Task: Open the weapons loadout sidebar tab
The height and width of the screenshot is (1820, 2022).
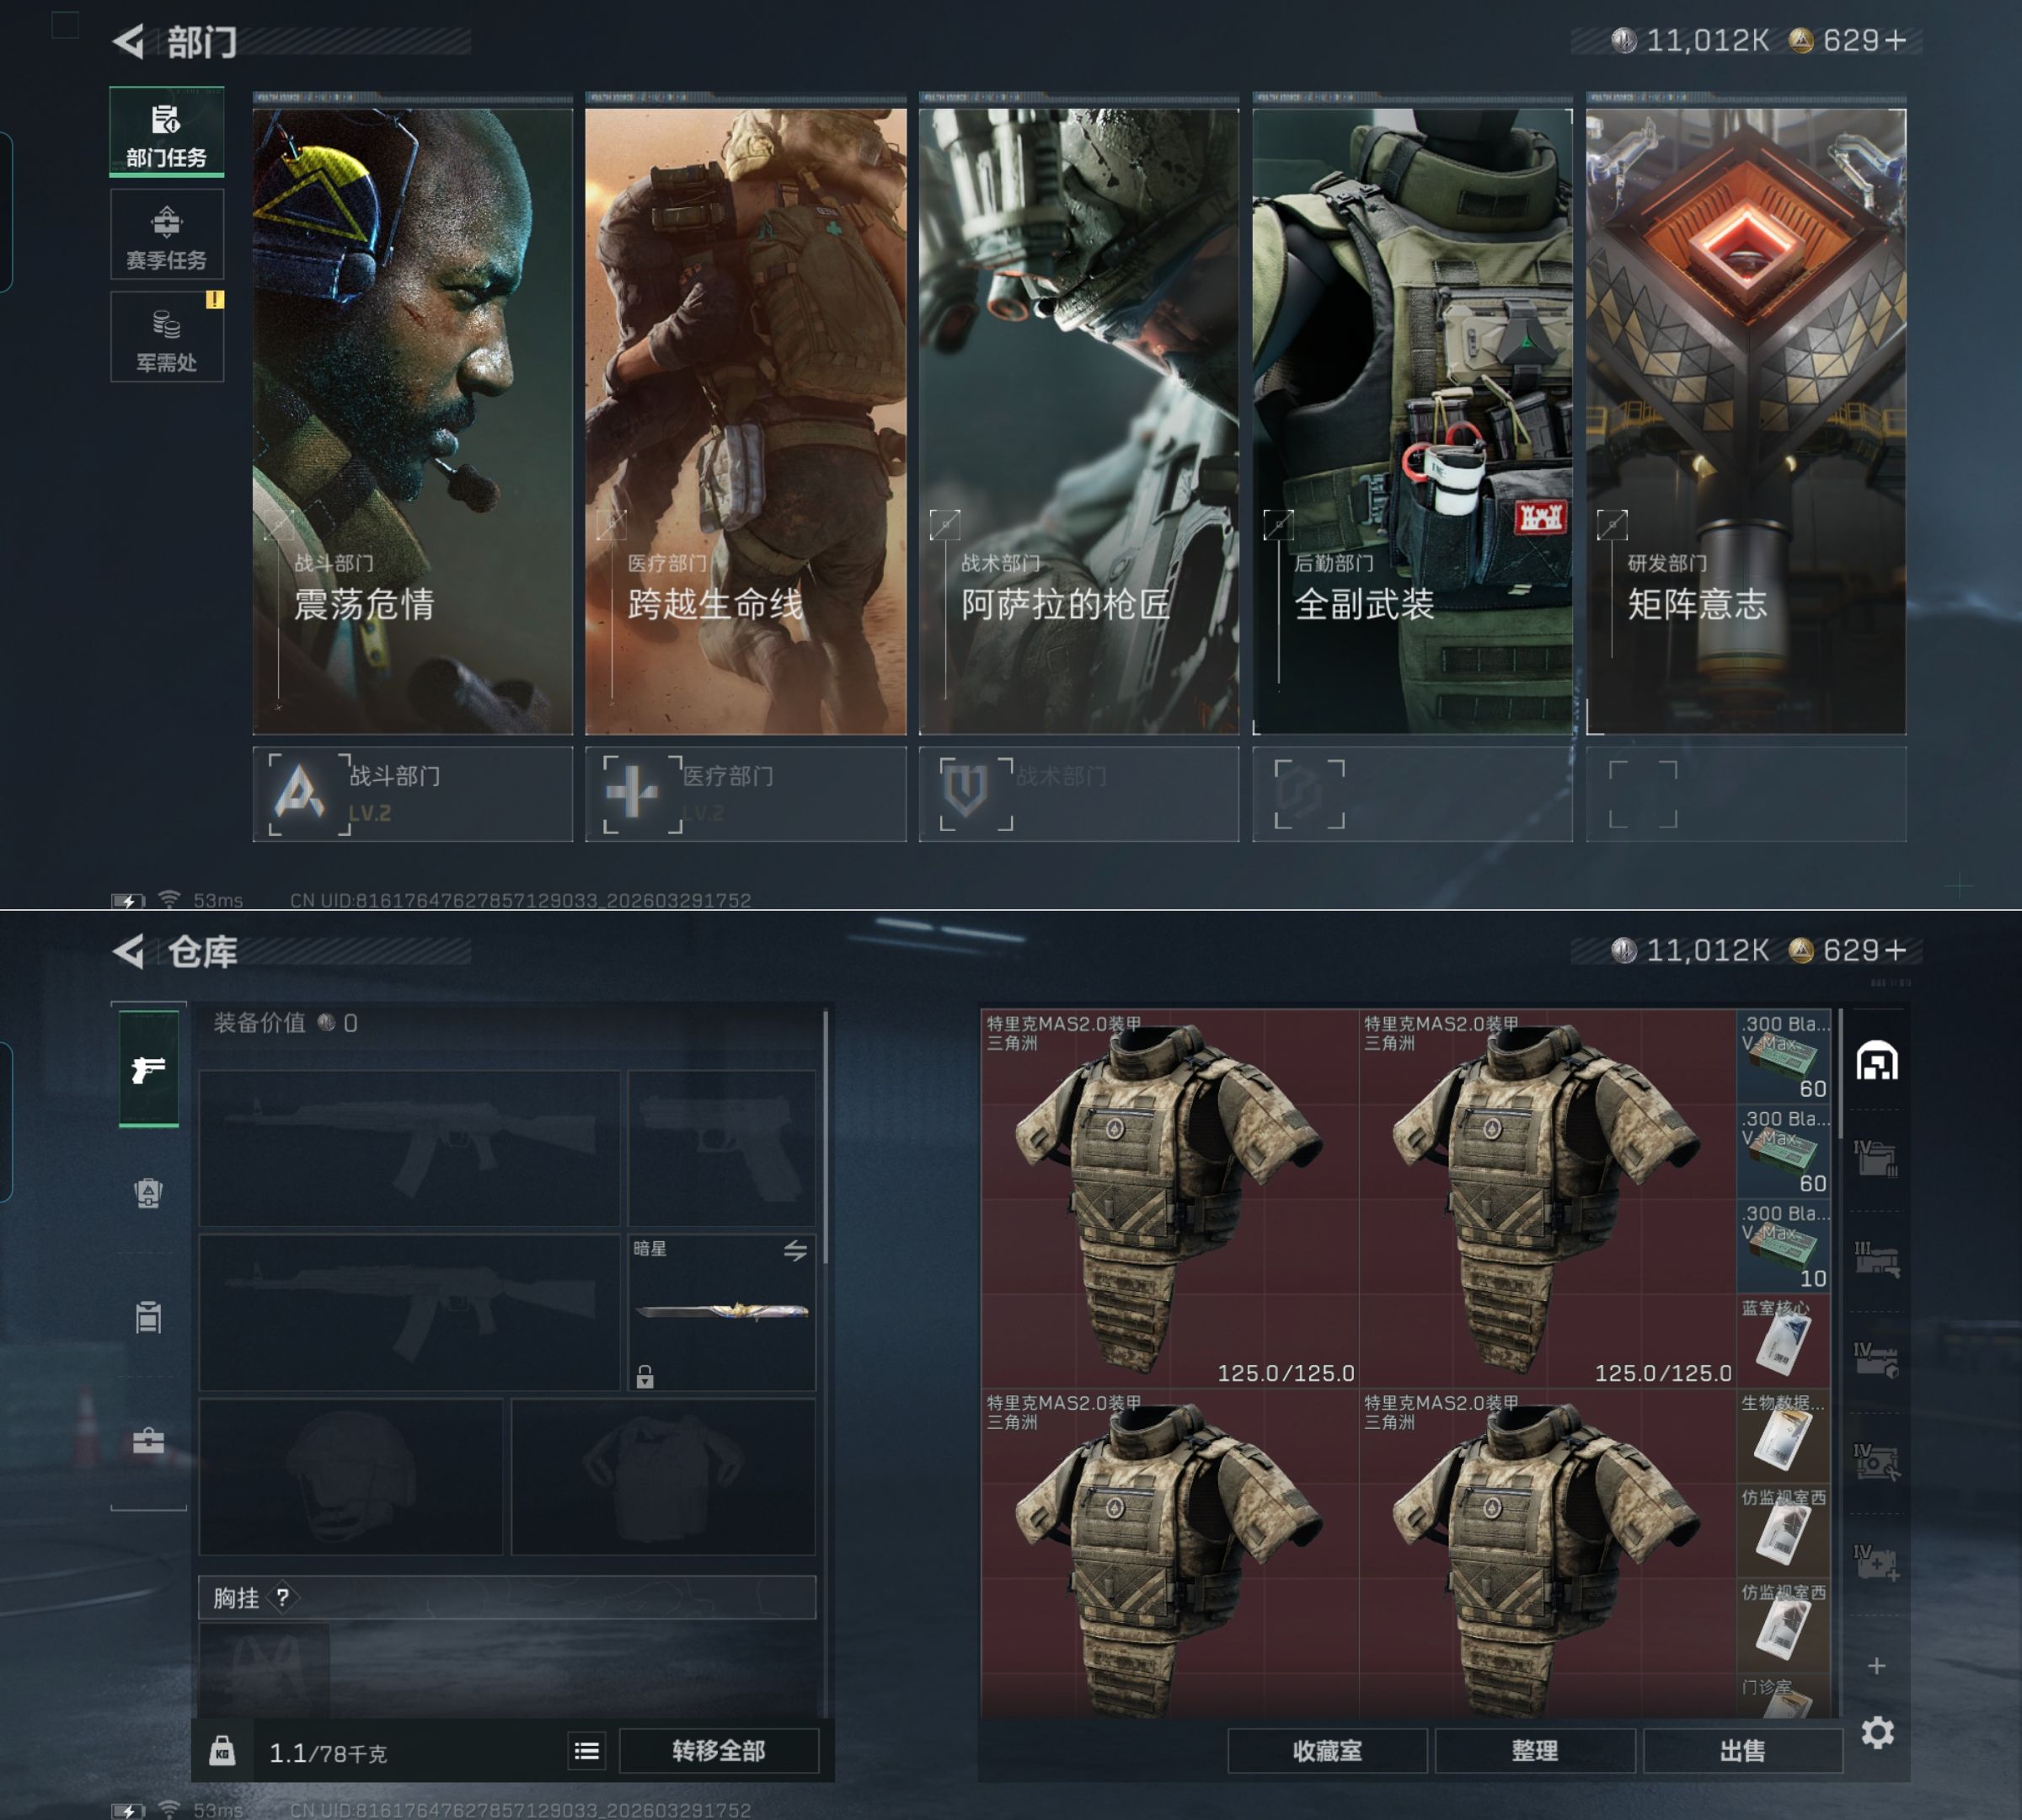Action: coord(148,1068)
